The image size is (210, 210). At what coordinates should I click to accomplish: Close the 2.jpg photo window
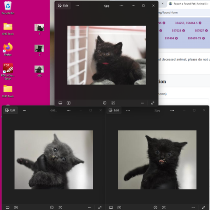pyautogui.click(x=204, y=110)
